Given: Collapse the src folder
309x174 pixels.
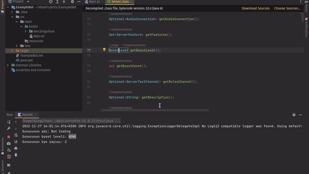Looking at the screenshot, I should [13, 17].
